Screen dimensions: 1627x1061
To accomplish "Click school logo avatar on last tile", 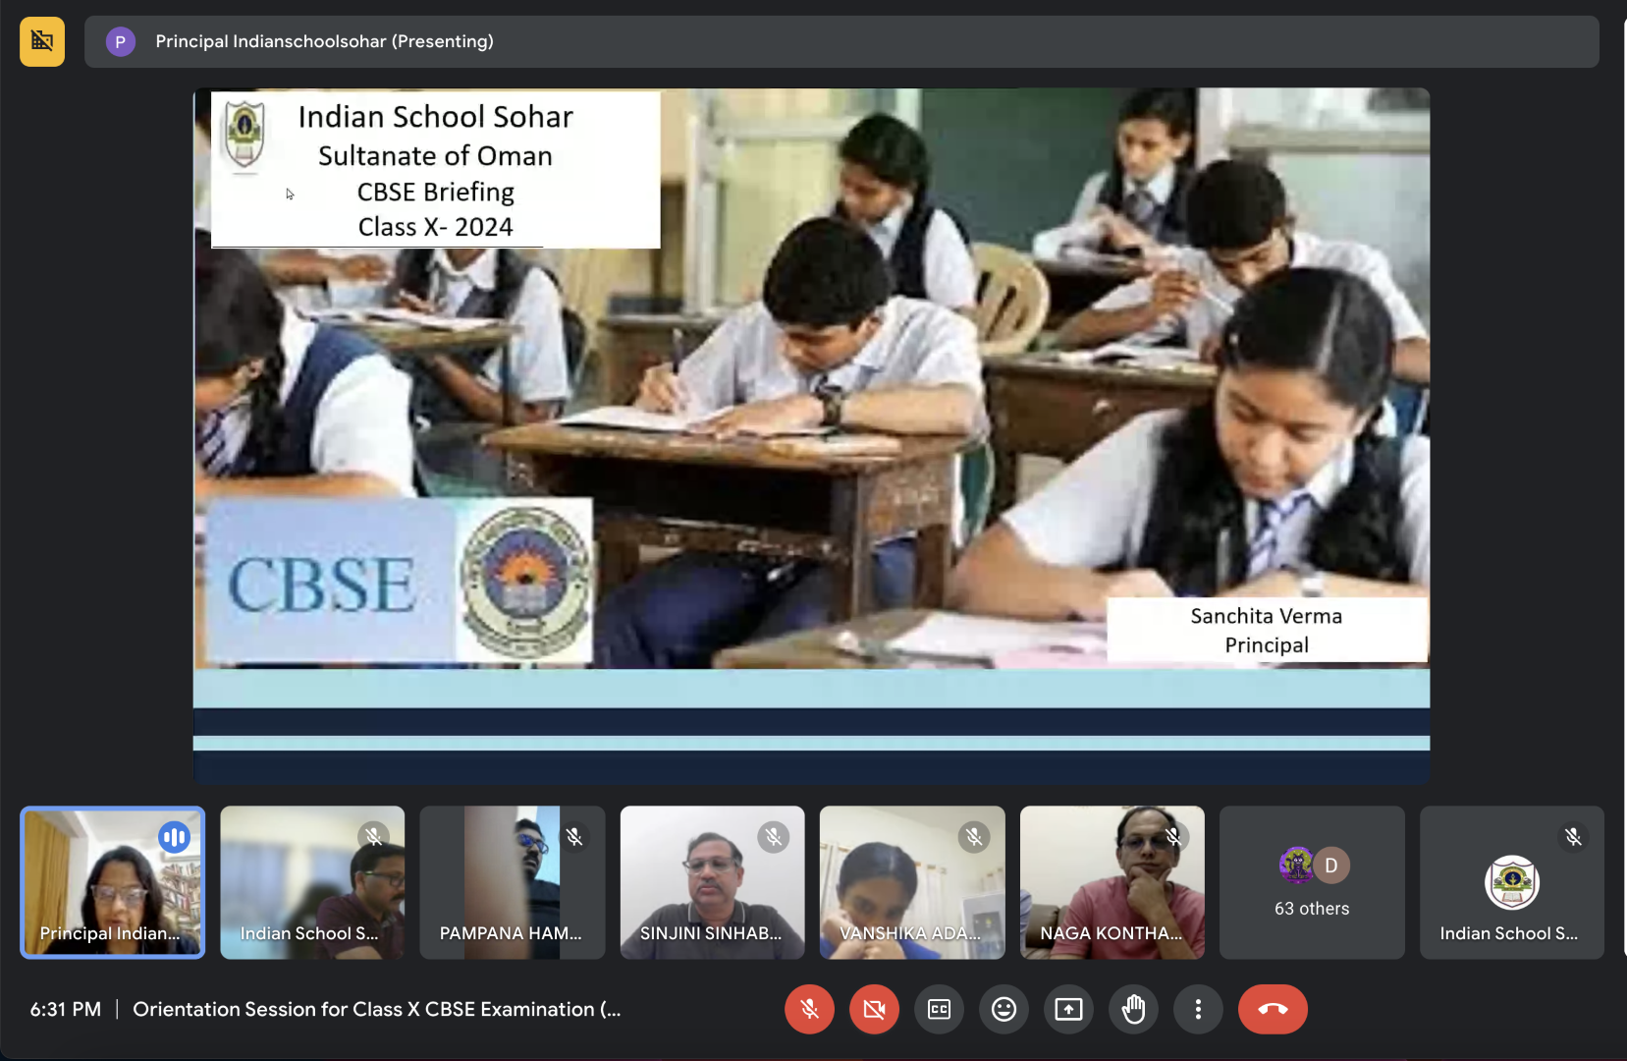I will [1512, 882].
